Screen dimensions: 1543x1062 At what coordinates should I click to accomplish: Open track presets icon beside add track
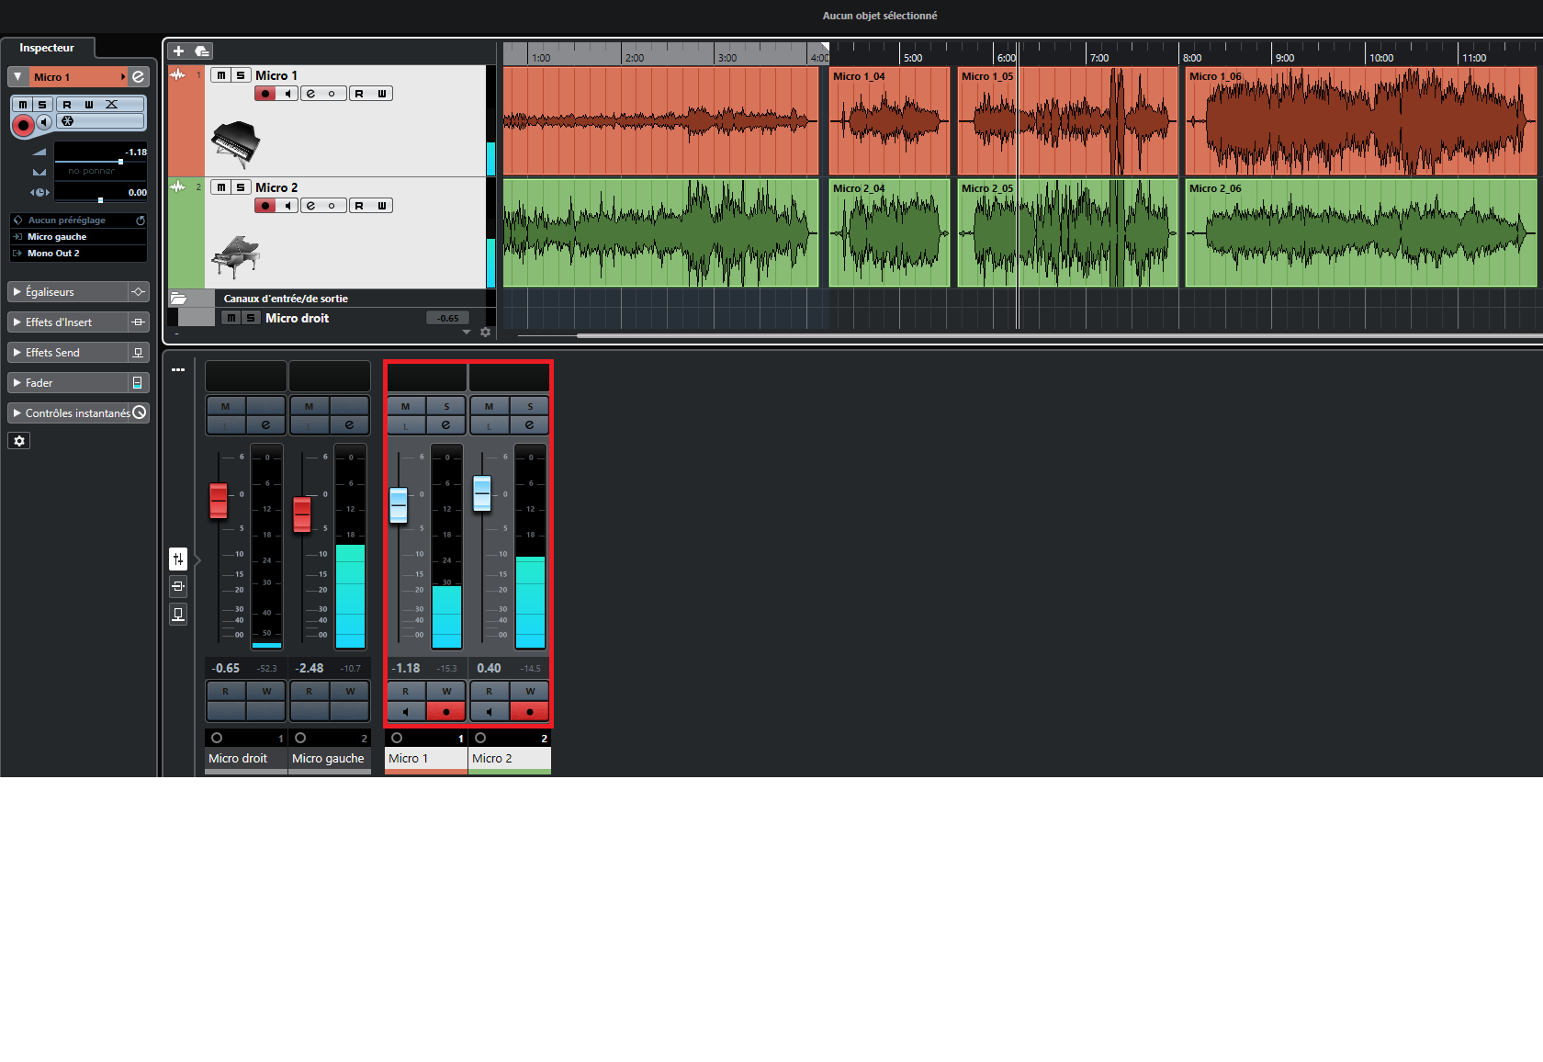pos(202,51)
